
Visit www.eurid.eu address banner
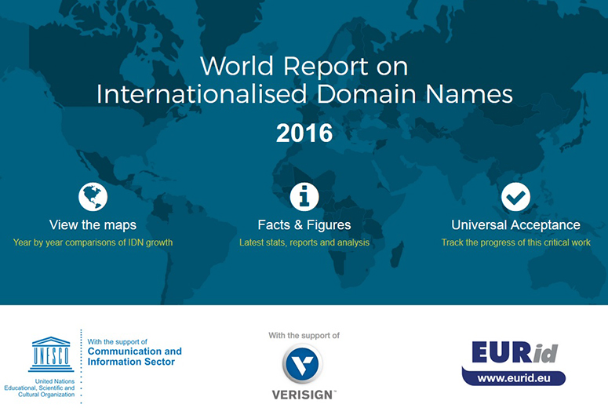click(514, 377)
